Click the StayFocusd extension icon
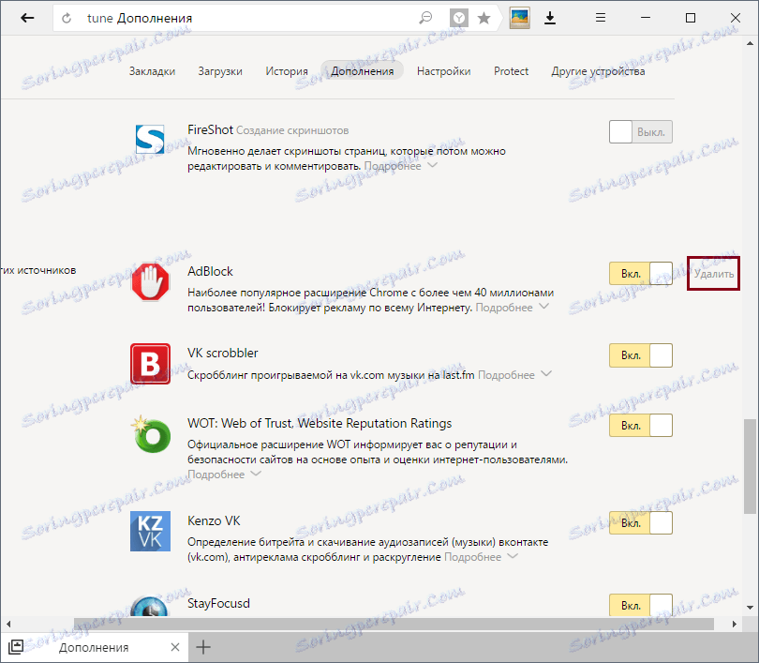The width and height of the screenshot is (759, 663). 150,606
